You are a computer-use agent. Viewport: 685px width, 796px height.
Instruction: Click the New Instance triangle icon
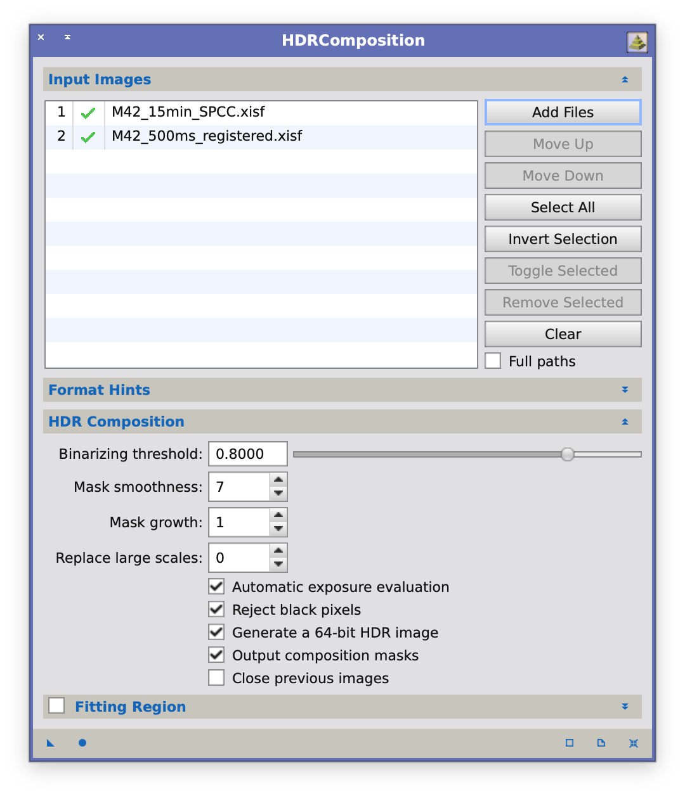(x=51, y=743)
